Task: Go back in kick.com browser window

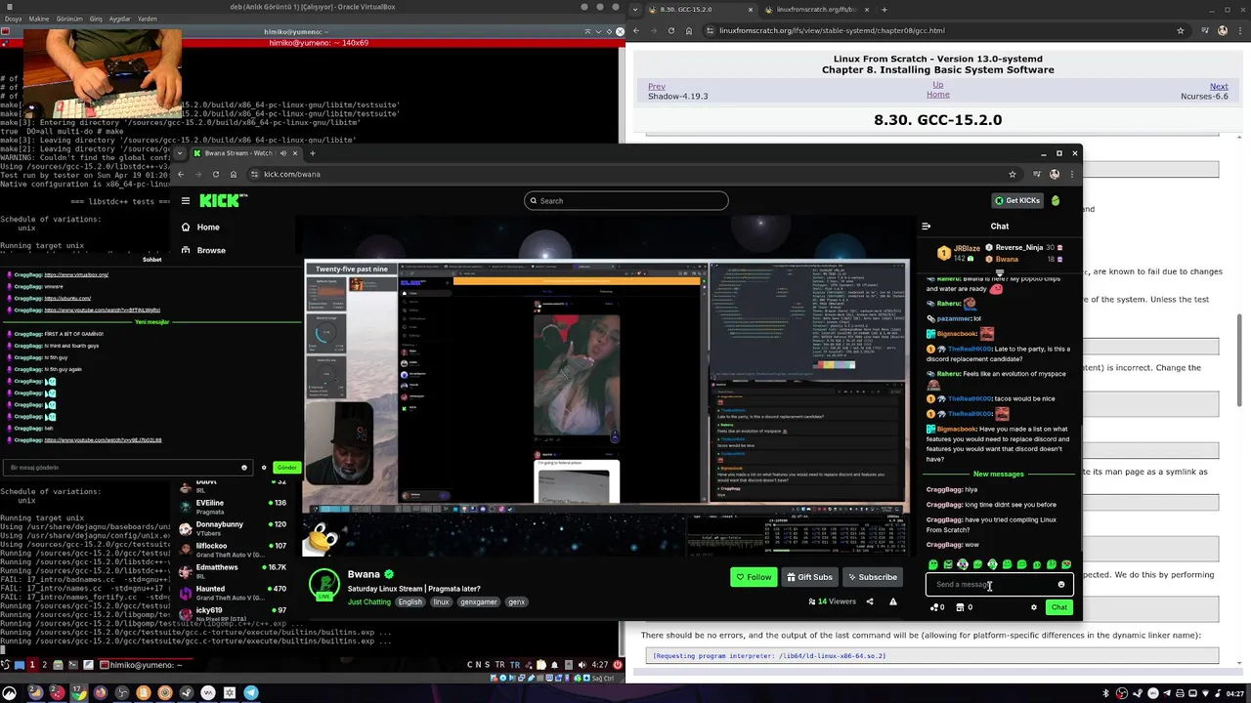Action: (x=181, y=175)
